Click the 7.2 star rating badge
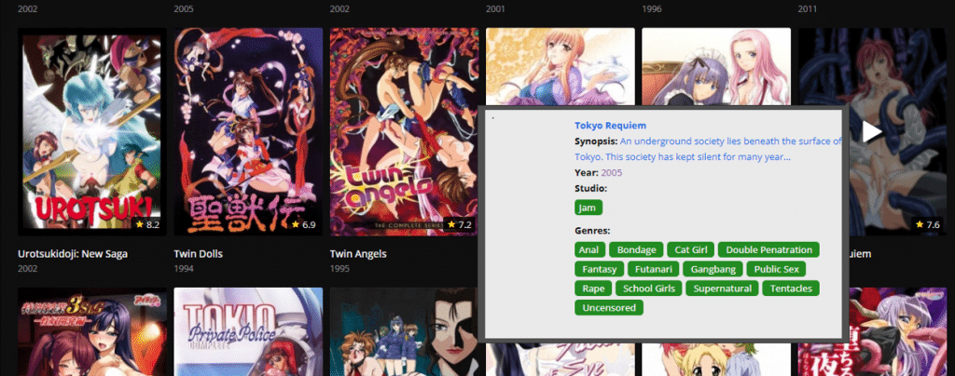The width and height of the screenshot is (955, 376). [x=459, y=224]
